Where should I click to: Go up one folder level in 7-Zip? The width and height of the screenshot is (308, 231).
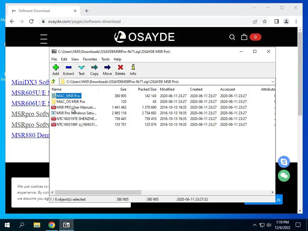point(53,82)
